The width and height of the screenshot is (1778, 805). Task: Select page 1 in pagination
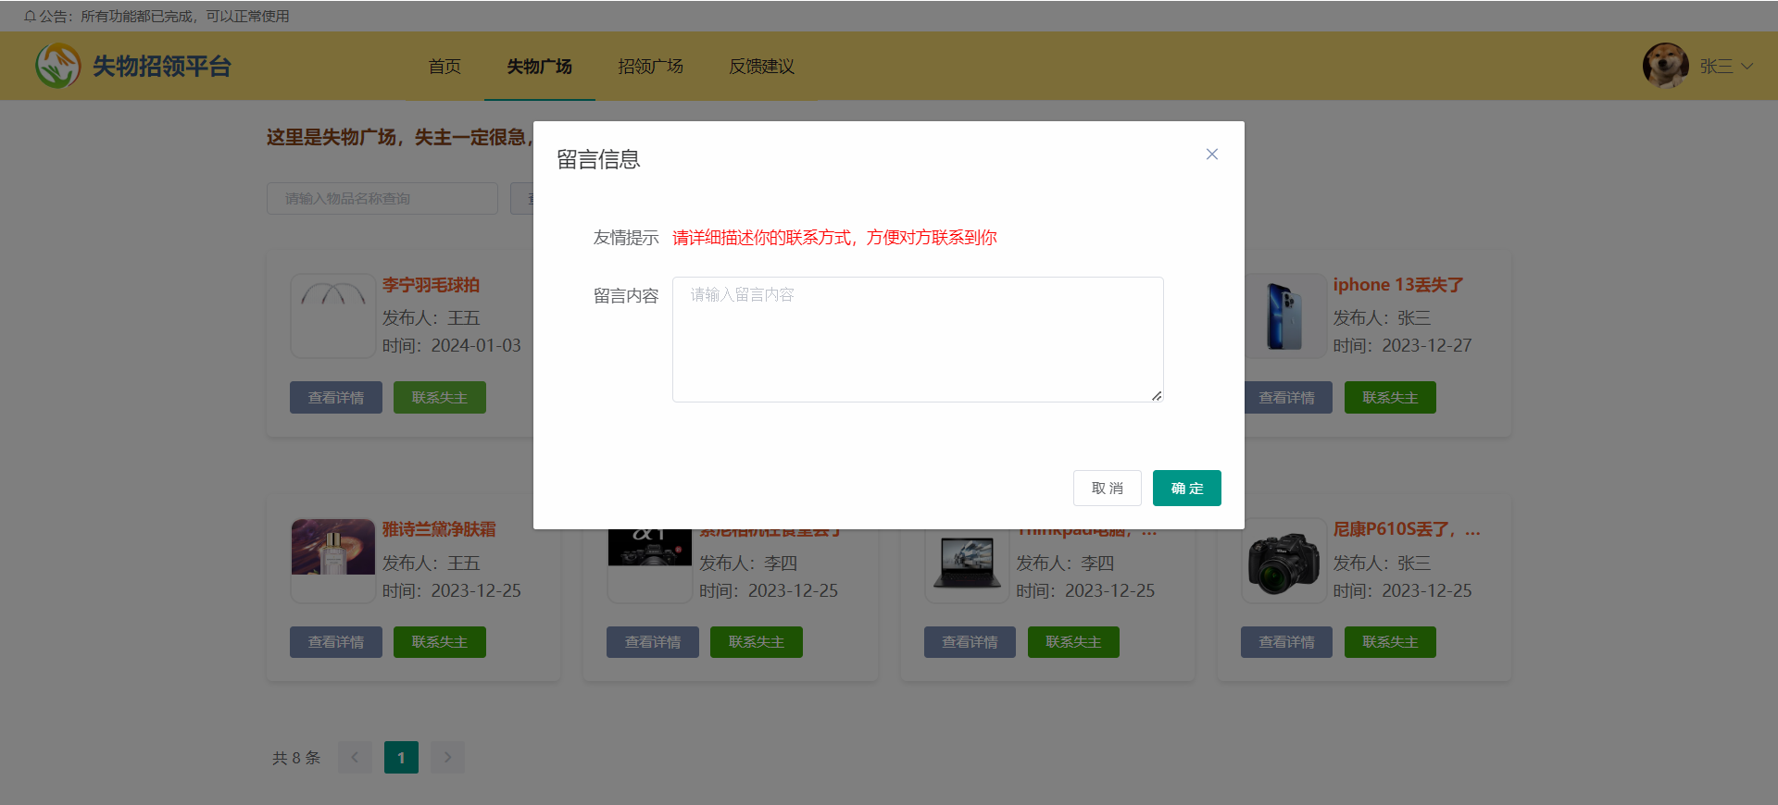pos(401,758)
